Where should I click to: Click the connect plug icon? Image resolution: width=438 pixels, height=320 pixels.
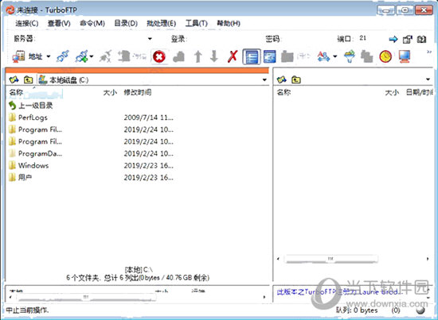click(x=63, y=56)
